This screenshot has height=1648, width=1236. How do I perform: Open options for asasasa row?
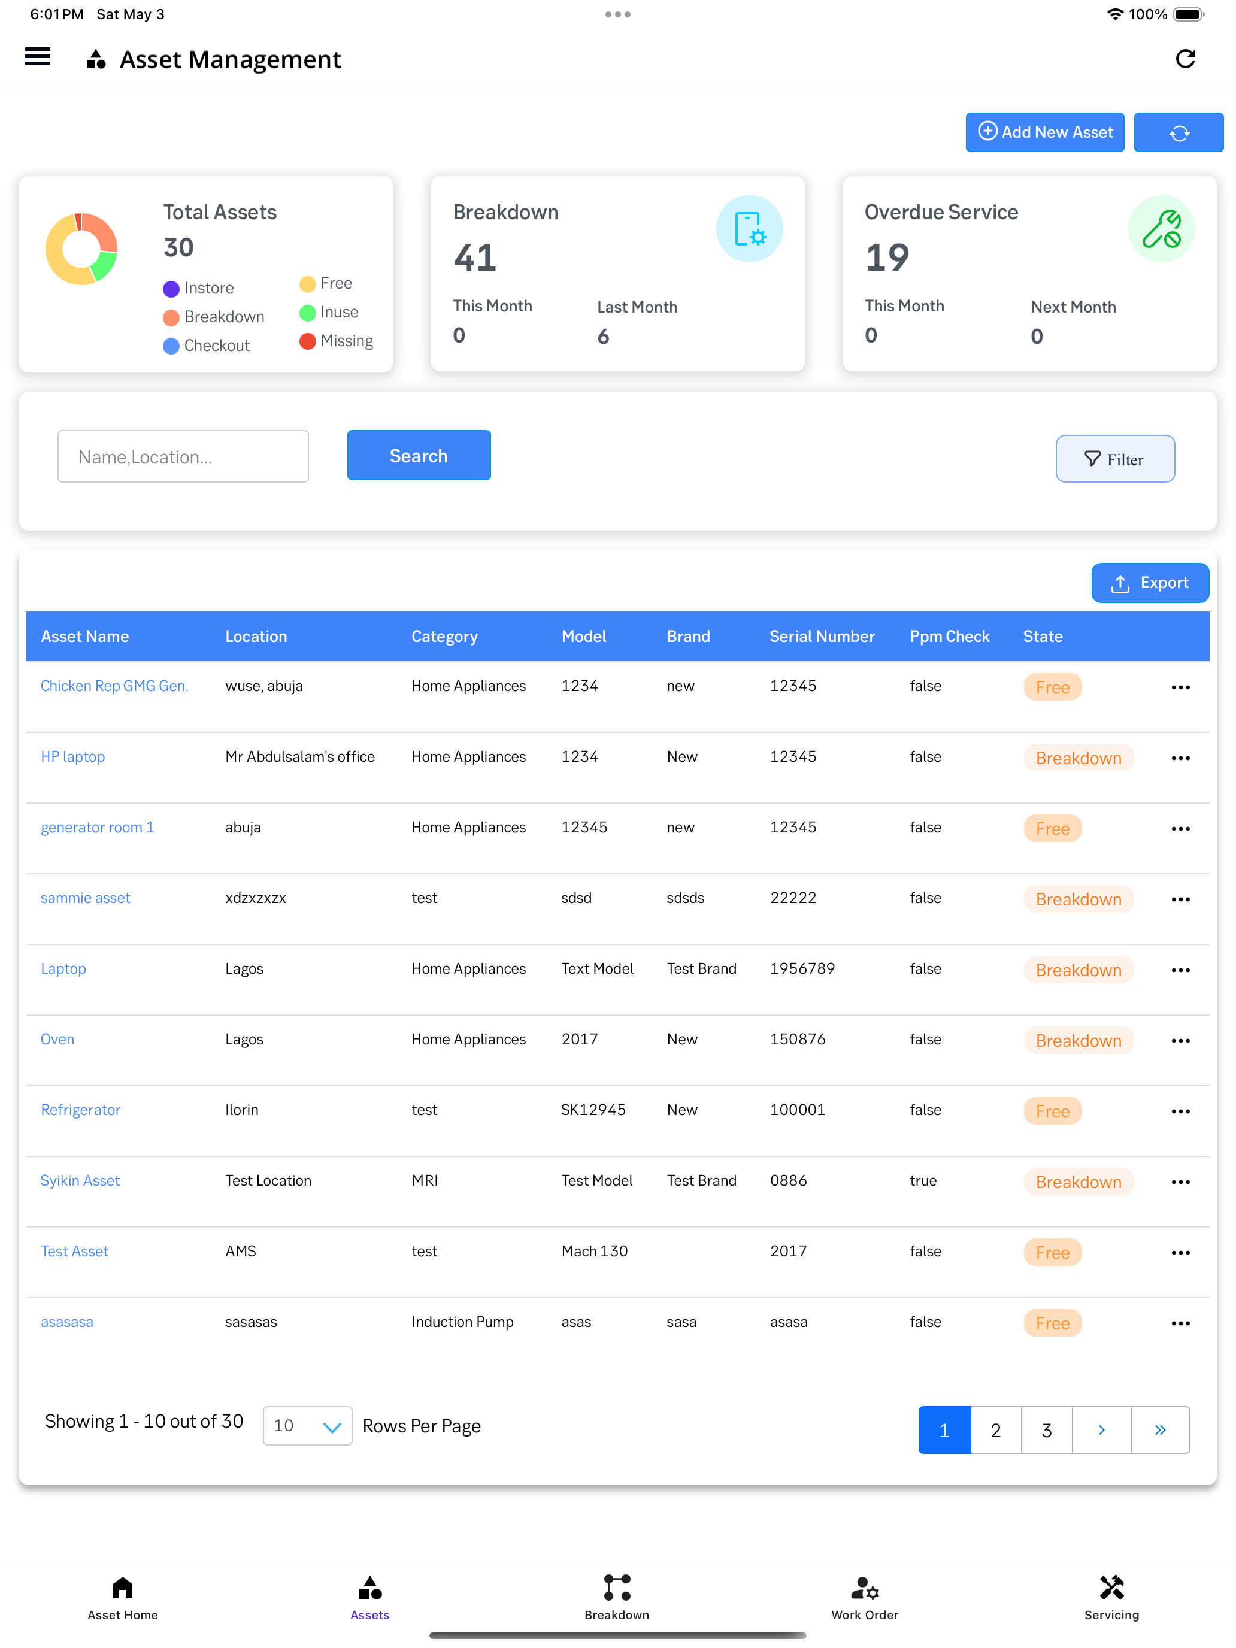coord(1180,1323)
